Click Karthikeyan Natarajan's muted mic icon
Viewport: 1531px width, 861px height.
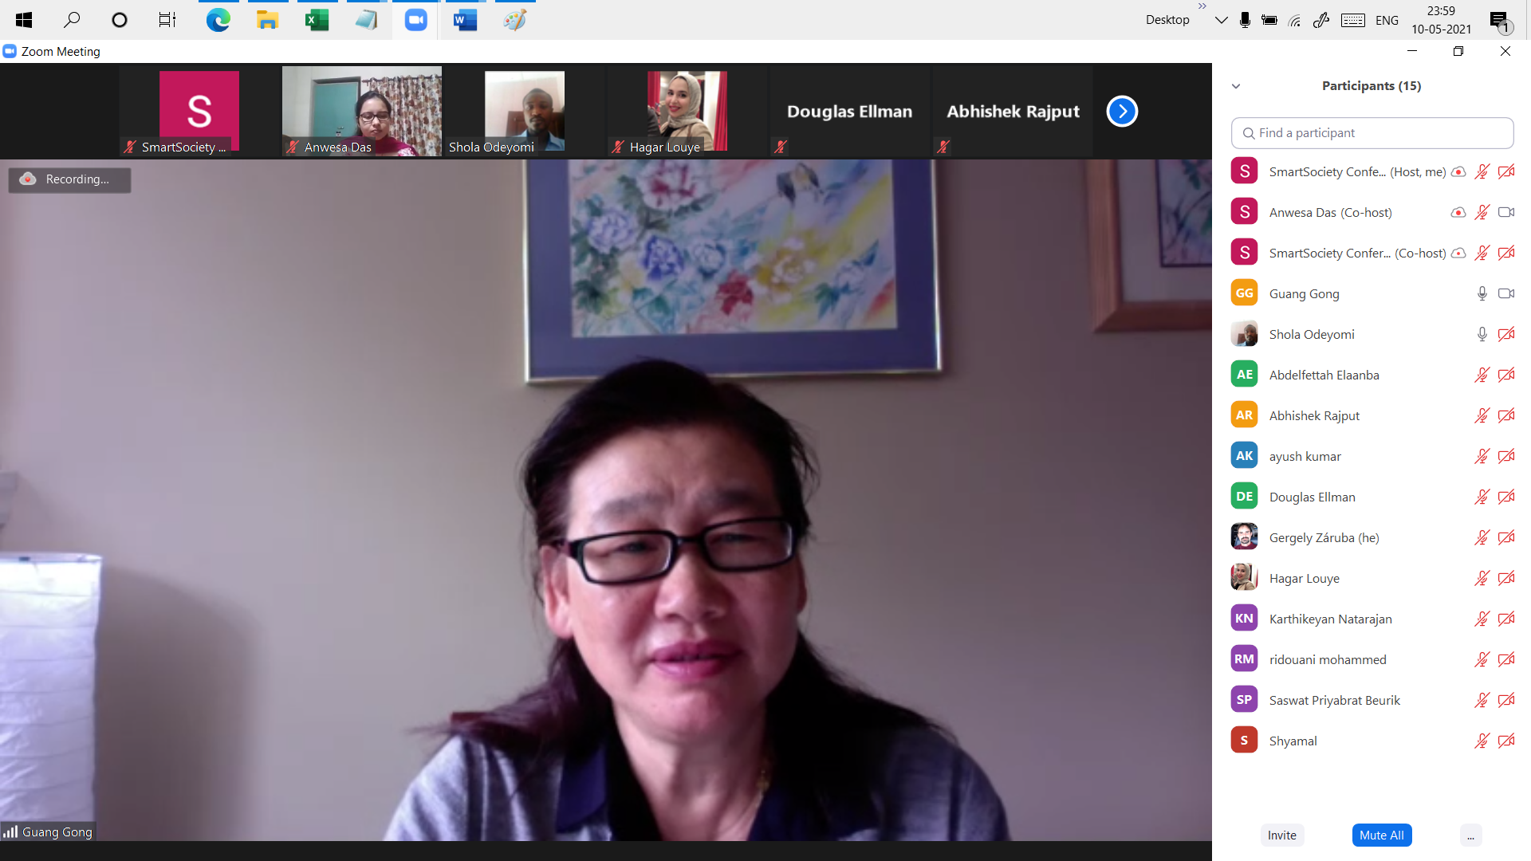(1482, 619)
